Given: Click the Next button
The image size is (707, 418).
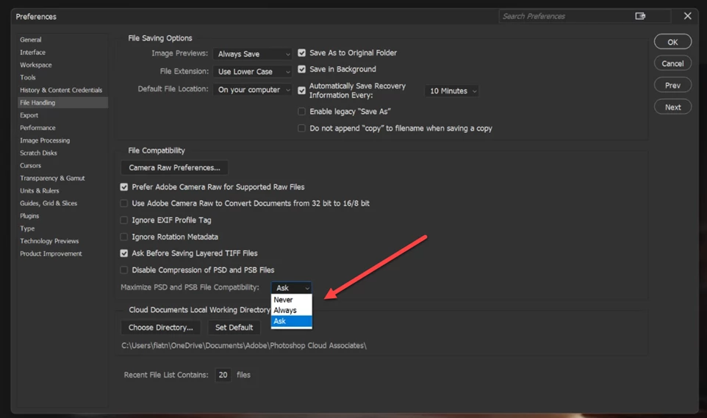Looking at the screenshot, I should [672, 107].
